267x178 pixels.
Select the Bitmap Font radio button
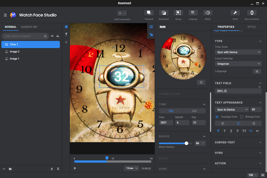tap(241, 117)
